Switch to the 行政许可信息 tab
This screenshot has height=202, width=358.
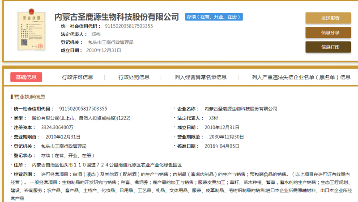(77, 77)
